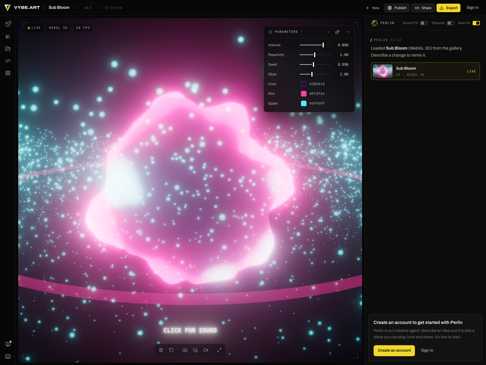The width and height of the screenshot is (486, 365).
Task: Click the Perlin avatar icon
Action: point(375,23)
